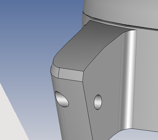
Task: Pick the long edge between holed faces
Action: click(x=87, y=110)
